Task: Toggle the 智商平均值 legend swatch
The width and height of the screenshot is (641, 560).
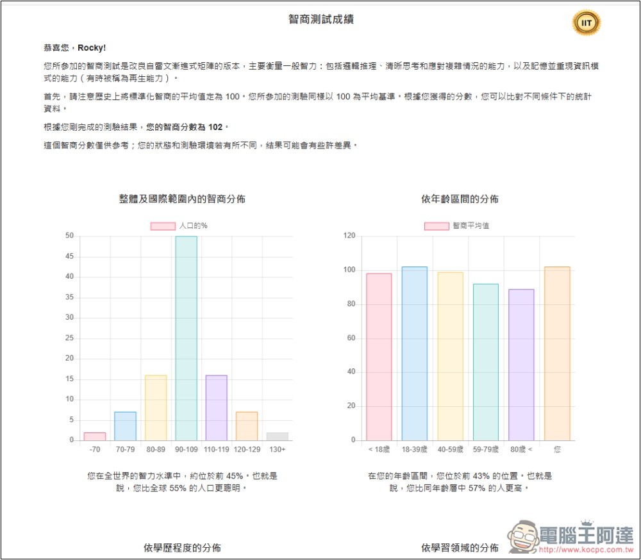Action: 437,226
